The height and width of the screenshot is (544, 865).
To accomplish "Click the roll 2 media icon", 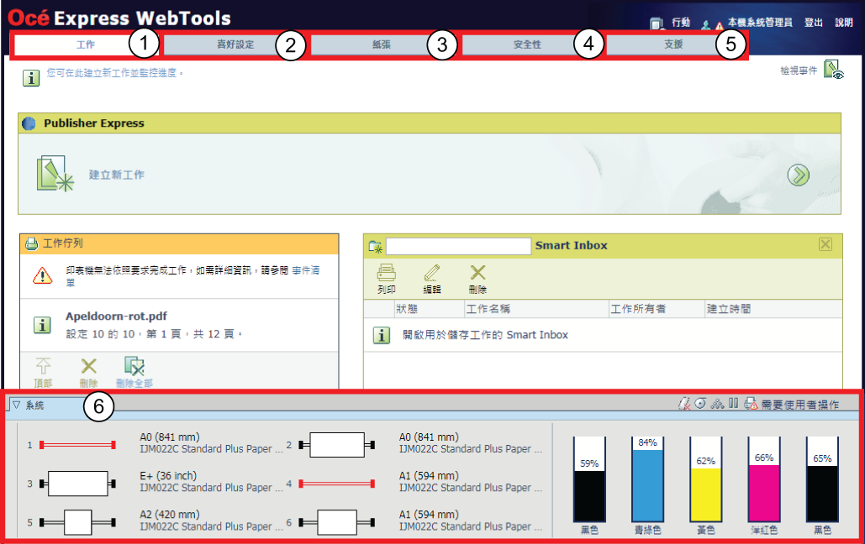I will (337, 445).
